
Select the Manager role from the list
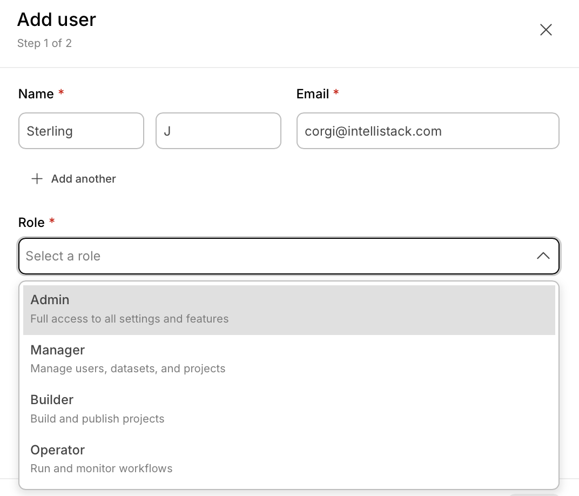click(57, 350)
